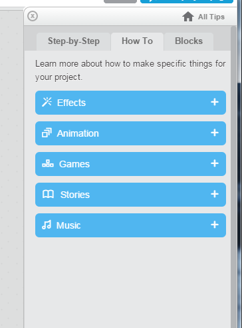Click the magic wand Effects icon
This screenshot has height=328, width=242.
pos(47,102)
